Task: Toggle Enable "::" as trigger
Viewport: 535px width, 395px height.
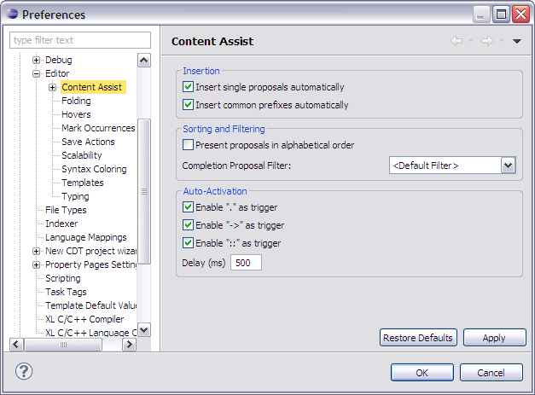Action: coord(188,243)
